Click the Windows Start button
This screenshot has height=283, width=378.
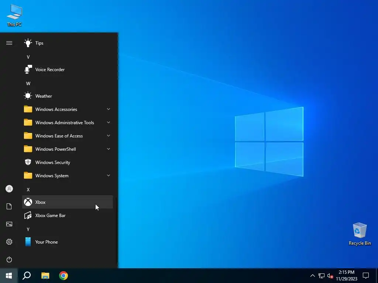[9, 276]
